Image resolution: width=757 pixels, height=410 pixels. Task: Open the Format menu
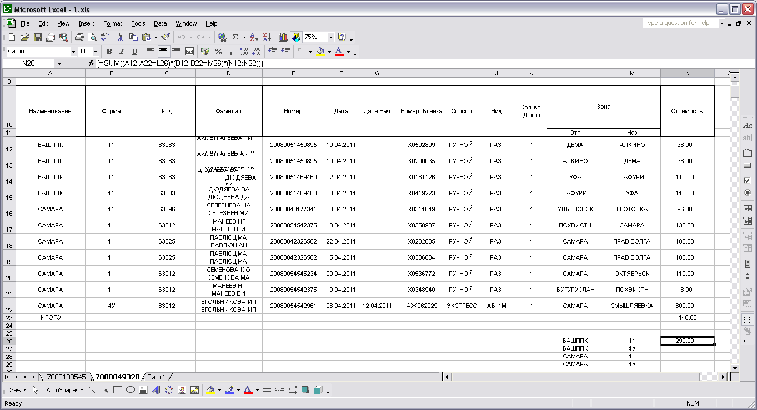[112, 23]
